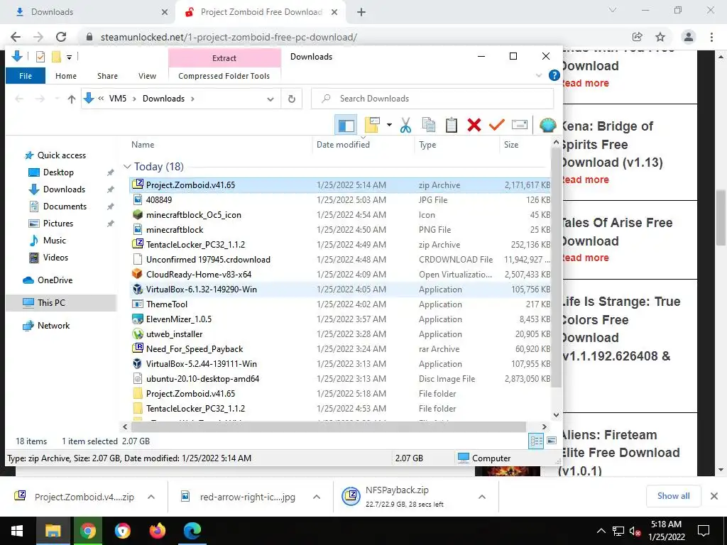Collapse the Today (18) group
Viewport: 727px width, 545px height.
[x=127, y=166]
